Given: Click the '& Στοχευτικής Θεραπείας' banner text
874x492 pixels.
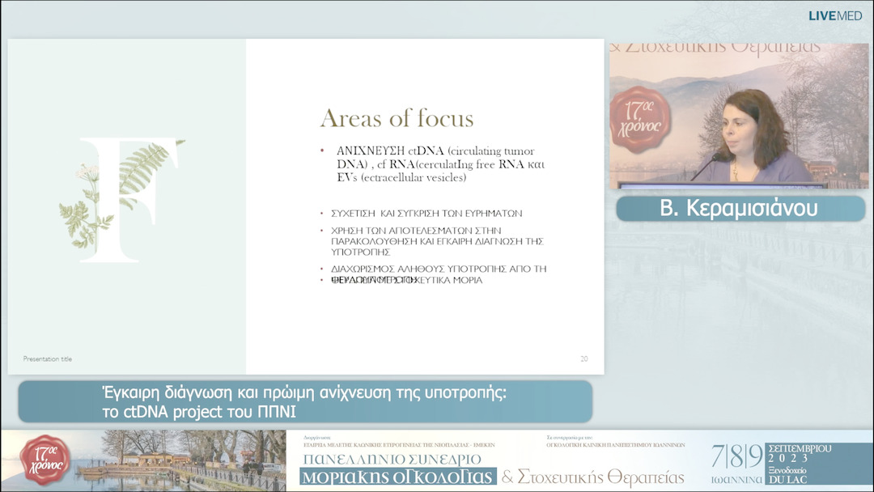Looking at the screenshot, I should 594,477.
